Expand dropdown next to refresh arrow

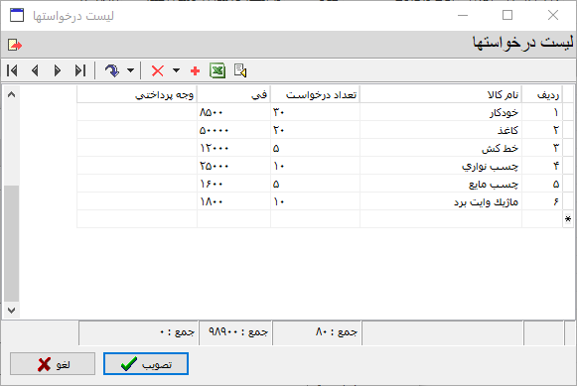tap(131, 70)
